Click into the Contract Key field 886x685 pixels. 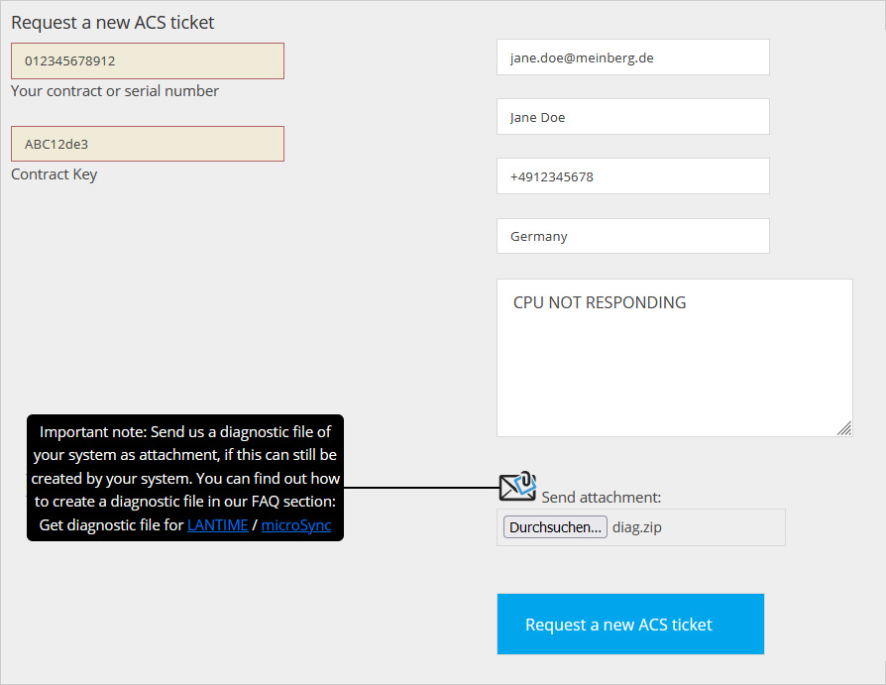148,144
